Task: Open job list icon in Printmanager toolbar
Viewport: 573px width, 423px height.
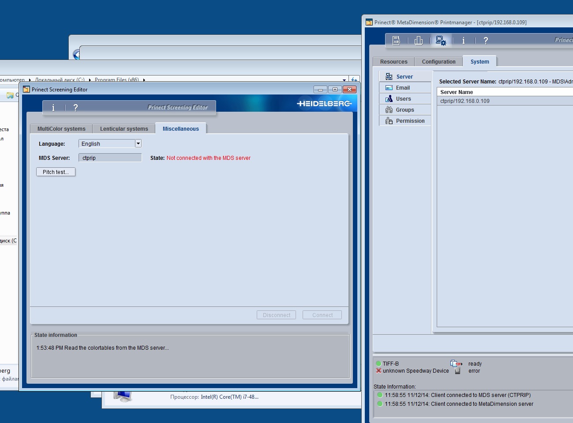Action: 396,41
